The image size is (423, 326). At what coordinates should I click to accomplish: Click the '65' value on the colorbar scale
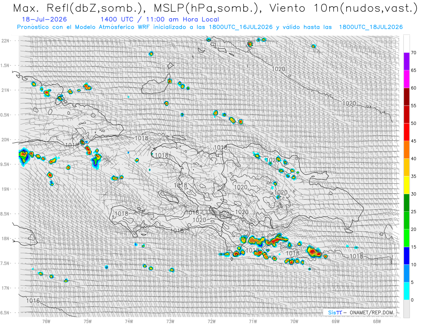click(x=414, y=70)
